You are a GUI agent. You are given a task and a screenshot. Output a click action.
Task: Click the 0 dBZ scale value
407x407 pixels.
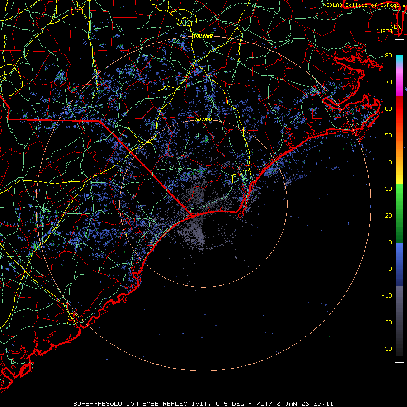point(390,269)
